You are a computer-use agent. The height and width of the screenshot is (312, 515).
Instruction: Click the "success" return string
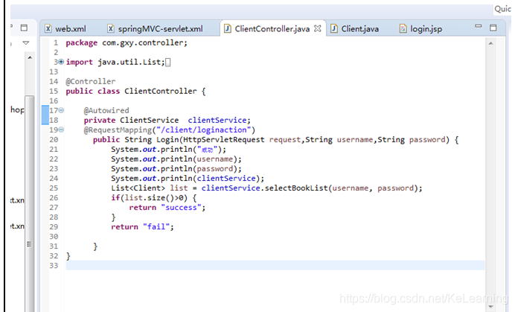tap(181, 208)
